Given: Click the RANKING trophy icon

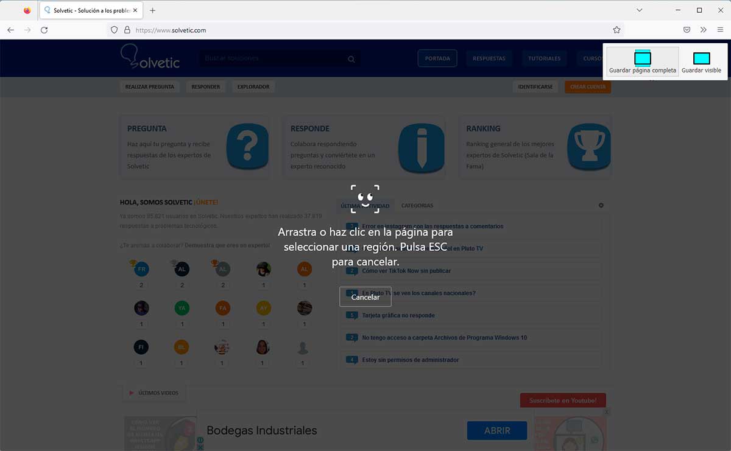Looking at the screenshot, I should point(589,147).
